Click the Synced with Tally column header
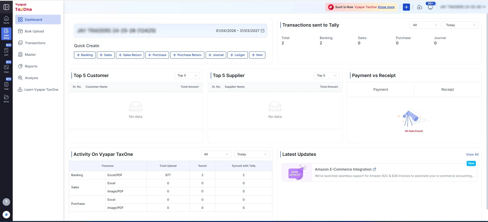 click(x=243, y=166)
